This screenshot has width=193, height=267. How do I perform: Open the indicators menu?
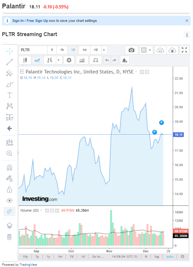[x=82, y=60]
